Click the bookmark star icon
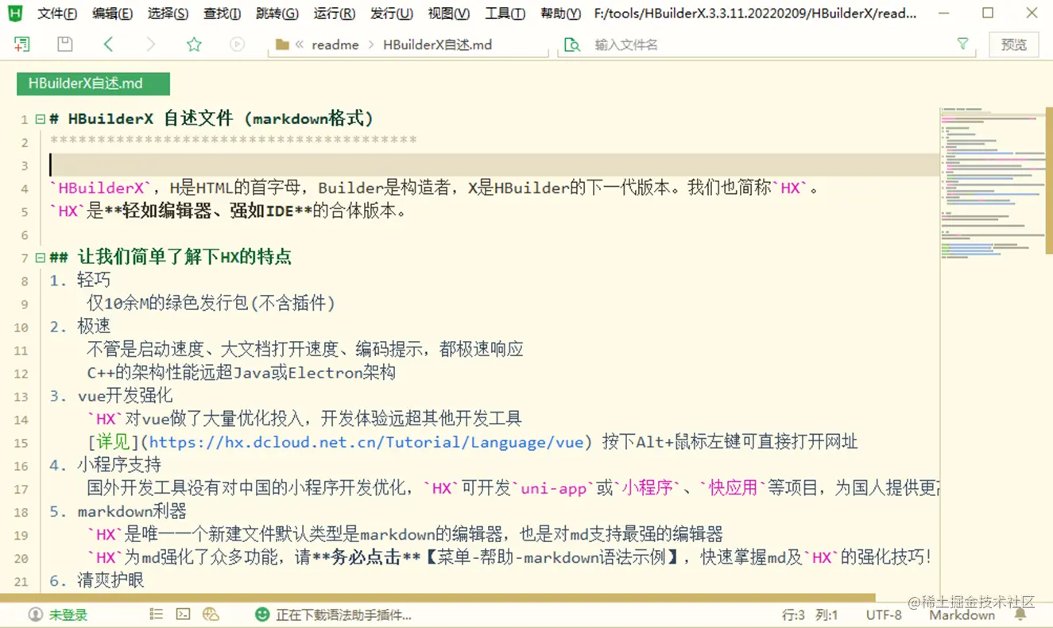The height and width of the screenshot is (628, 1053). [194, 45]
